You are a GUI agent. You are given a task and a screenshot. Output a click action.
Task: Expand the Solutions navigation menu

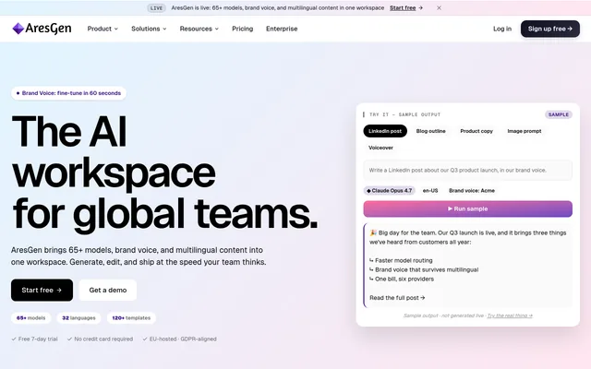point(149,29)
